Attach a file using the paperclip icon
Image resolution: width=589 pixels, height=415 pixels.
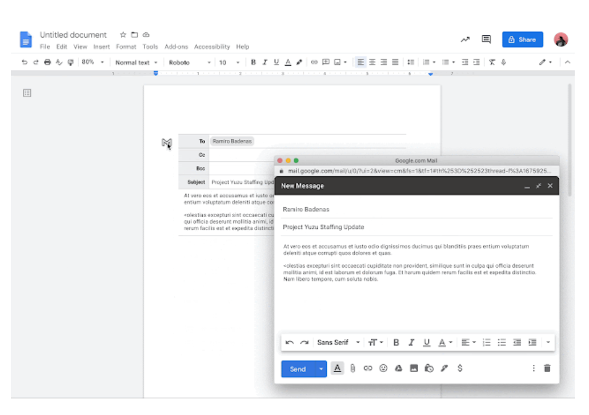[352, 369]
